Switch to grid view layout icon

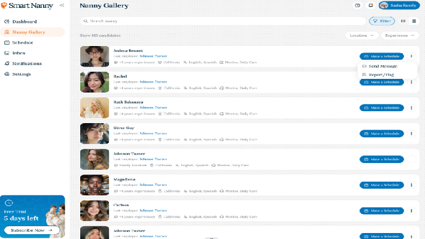(403, 21)
